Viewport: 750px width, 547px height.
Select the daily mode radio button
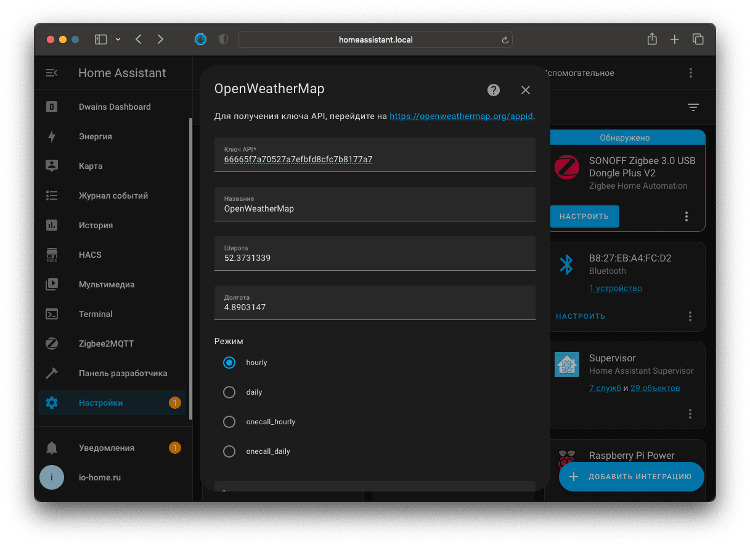(x=229, y=392)
